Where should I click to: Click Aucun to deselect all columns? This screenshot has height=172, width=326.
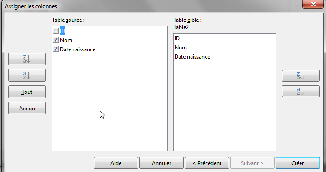[x=27, y=108]
